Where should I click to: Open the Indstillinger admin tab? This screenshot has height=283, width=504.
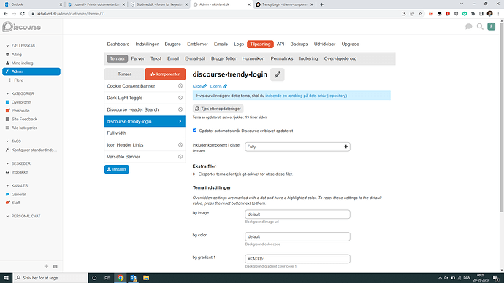coord(147,44)
